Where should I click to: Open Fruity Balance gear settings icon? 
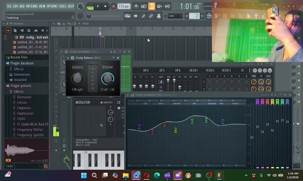point(73,58)
